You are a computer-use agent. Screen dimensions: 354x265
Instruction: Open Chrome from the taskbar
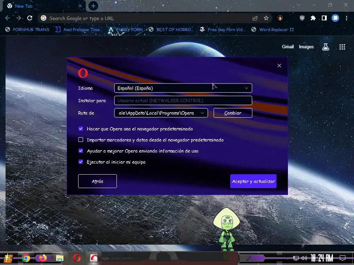point(26,258)
